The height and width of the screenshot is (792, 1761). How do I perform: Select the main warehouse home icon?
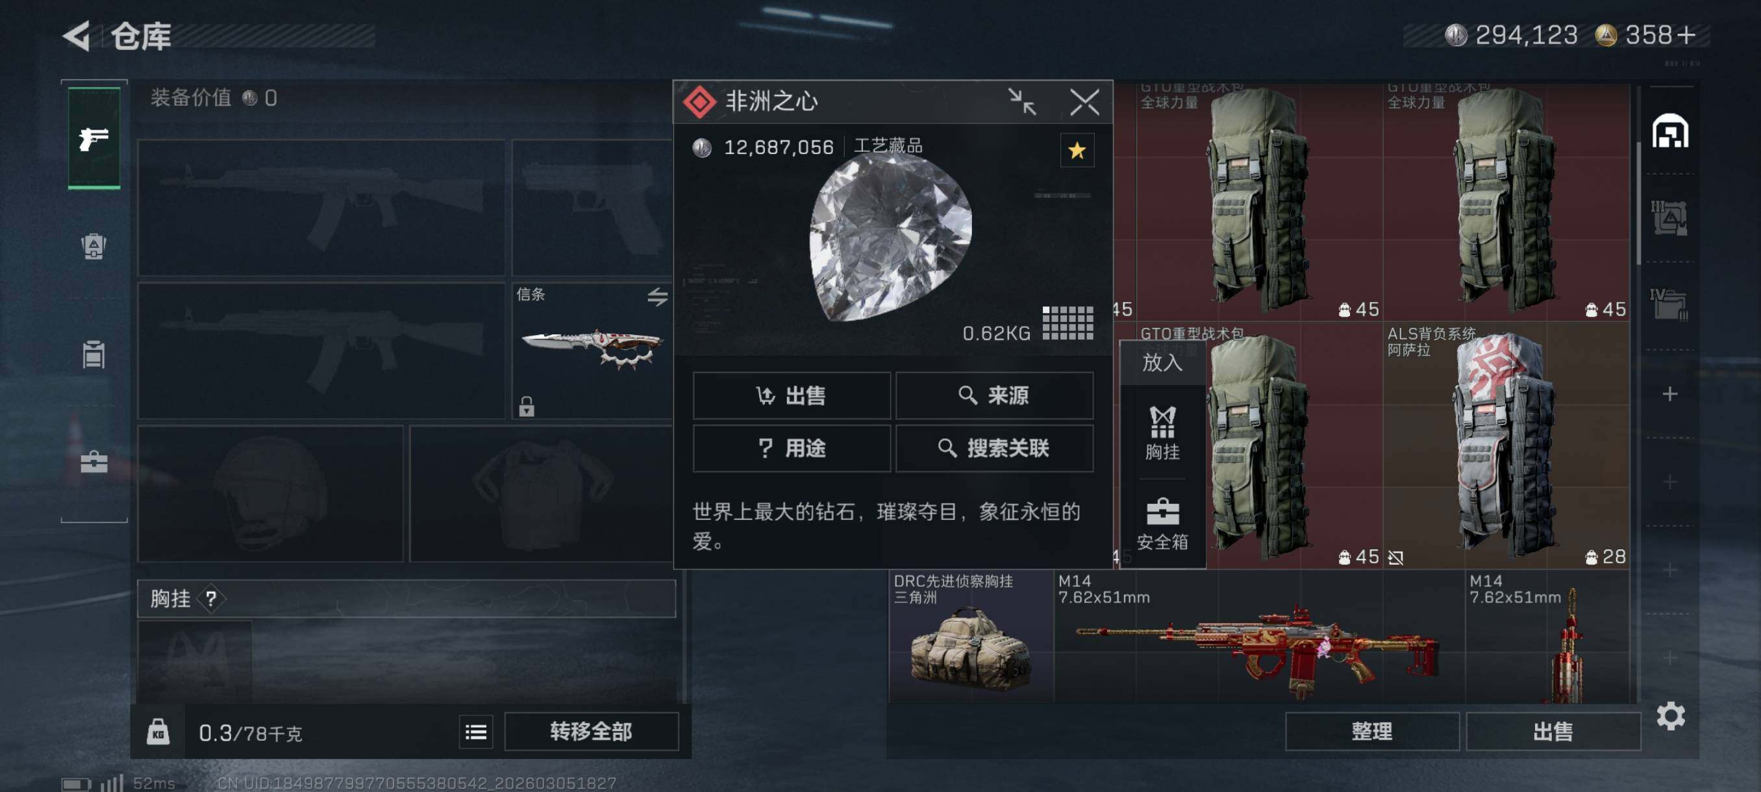[x=1669, y=130]
